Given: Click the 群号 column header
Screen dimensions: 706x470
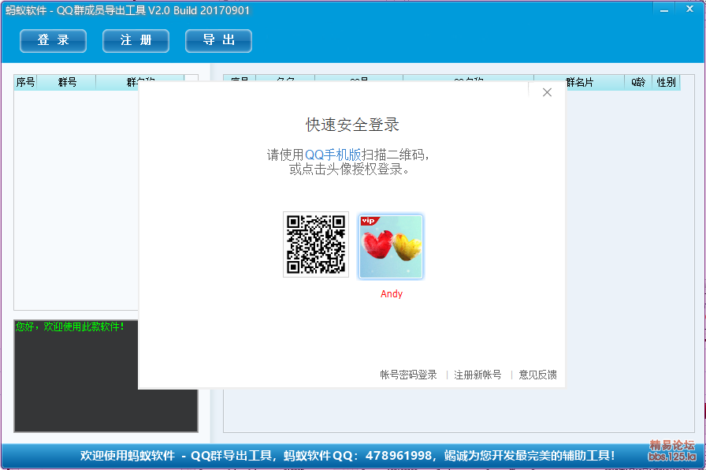Looking at the screenshot, I should tap(67, 83).
